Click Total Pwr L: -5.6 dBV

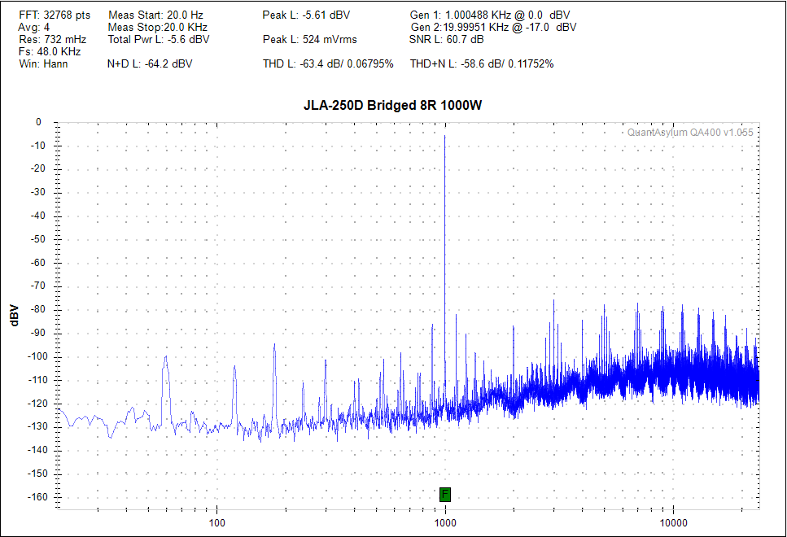[x=159, y=39]
